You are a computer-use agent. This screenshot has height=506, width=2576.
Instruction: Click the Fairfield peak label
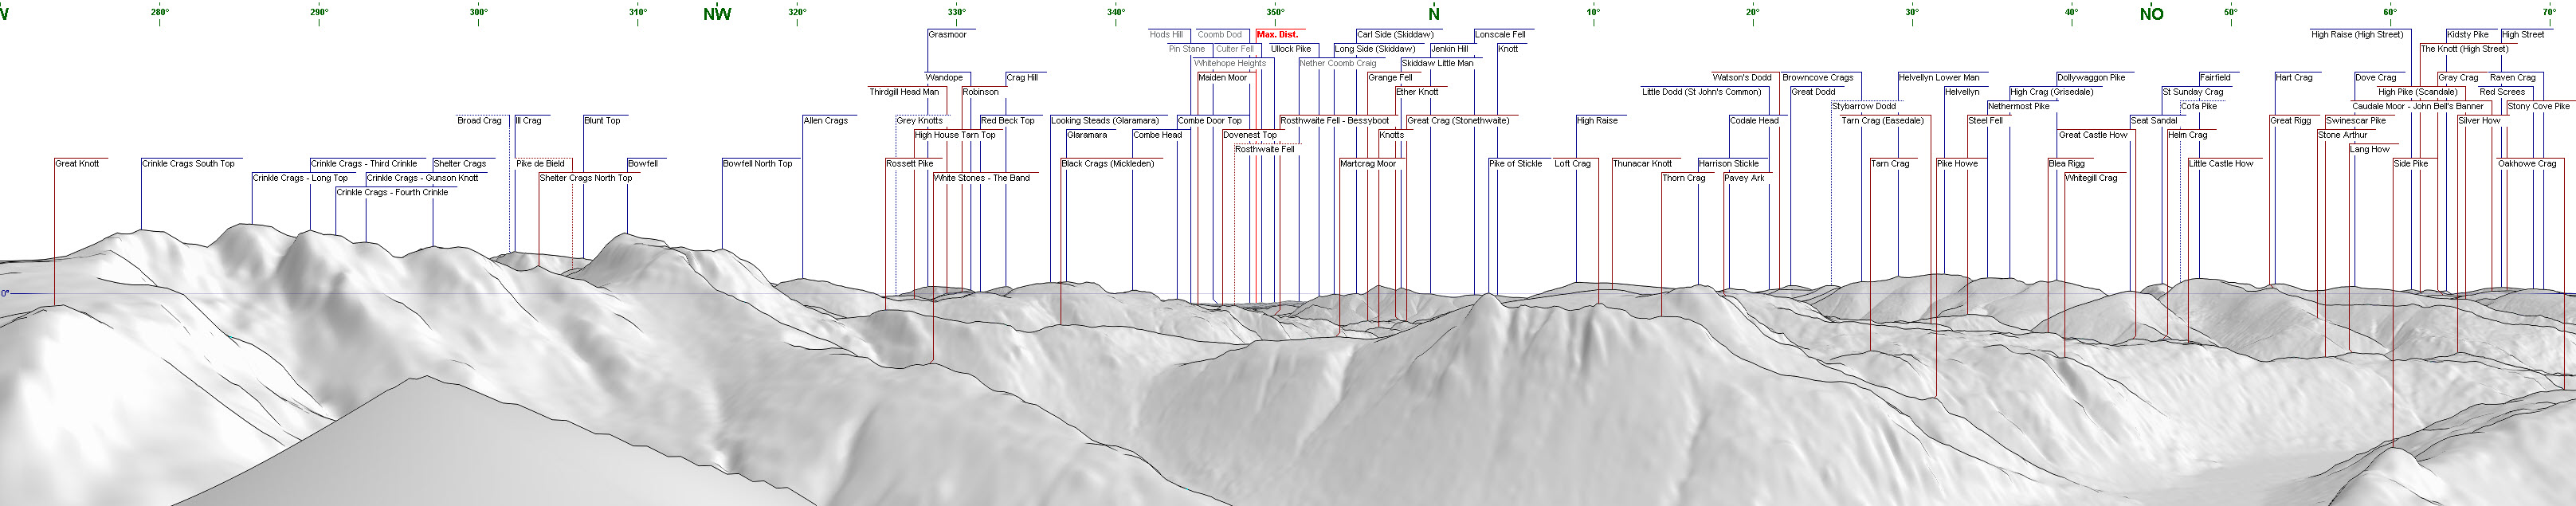tap(2215, 77)
